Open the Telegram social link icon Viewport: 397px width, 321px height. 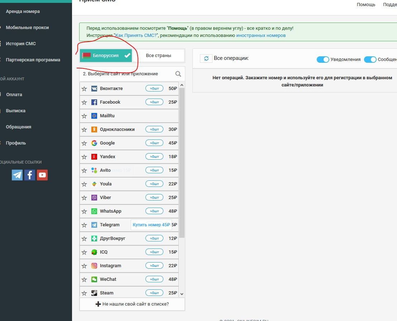click(17, 175)
